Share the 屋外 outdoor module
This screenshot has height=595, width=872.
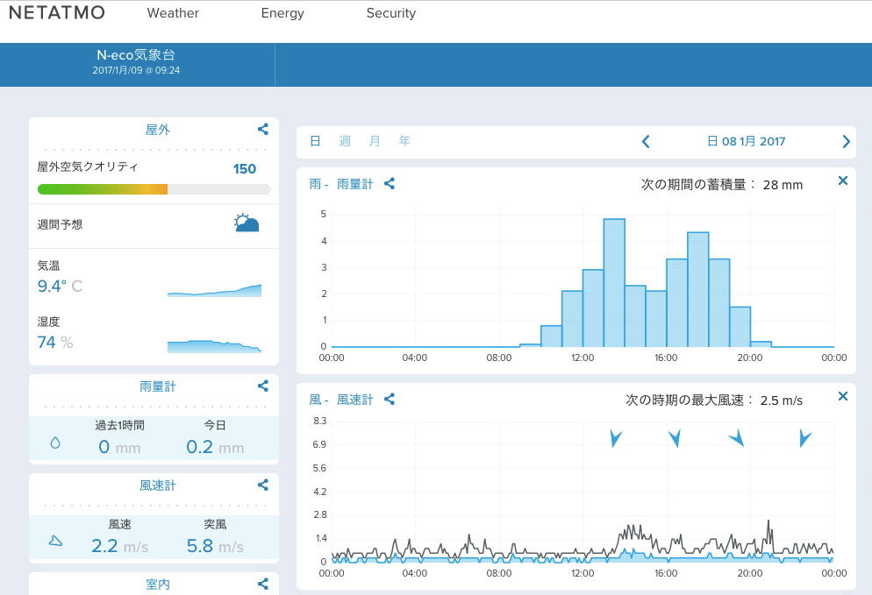(x=263, y=129)
